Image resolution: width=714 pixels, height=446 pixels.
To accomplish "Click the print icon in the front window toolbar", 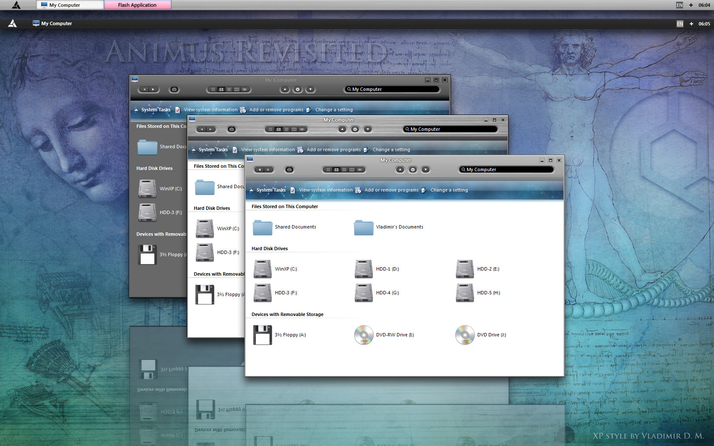I will coord(289,169).
